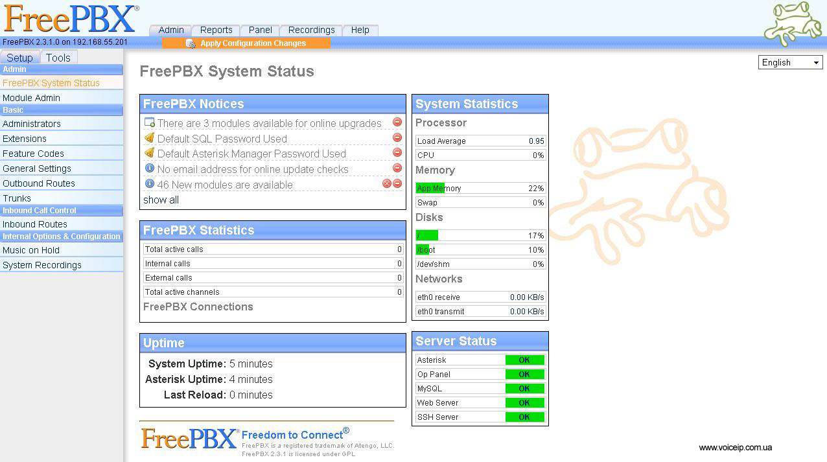Open the Recordings tab
The height and width of the screenshot is (462, 827).
click(311, 30)
